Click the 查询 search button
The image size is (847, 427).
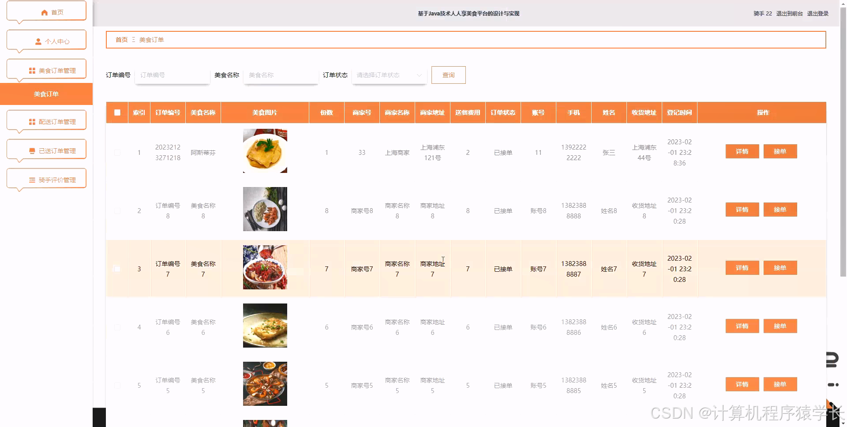click(448, 75)
